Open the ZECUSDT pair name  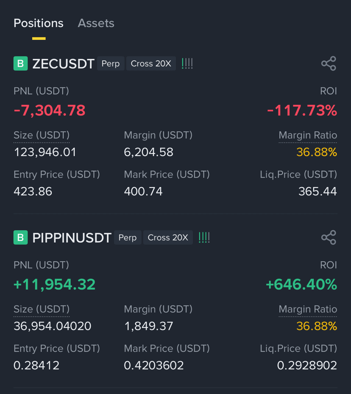63,64
